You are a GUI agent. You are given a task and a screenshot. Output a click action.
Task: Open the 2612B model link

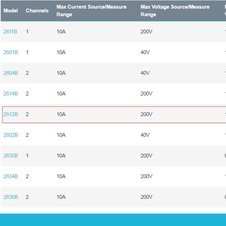point(11,114)
